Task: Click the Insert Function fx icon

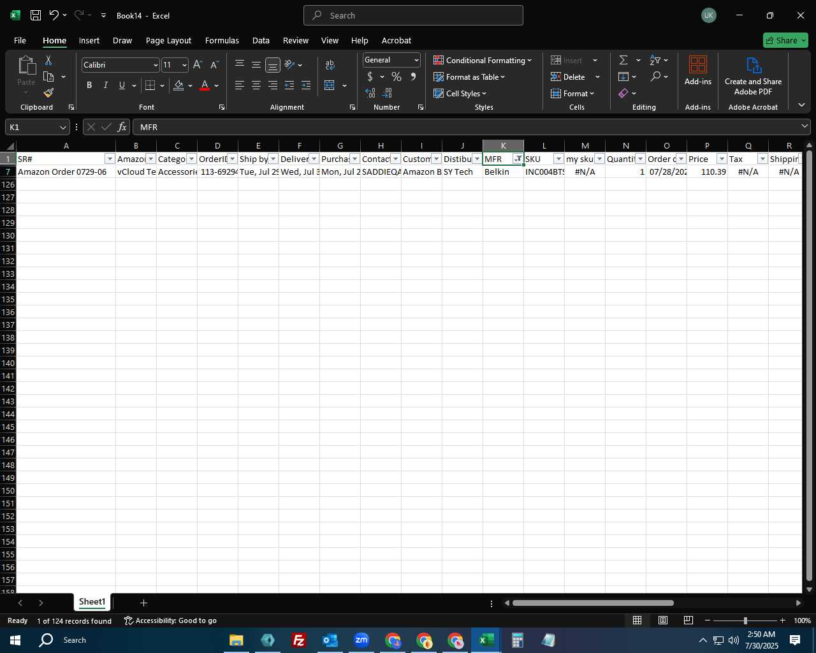Action: (x=122, y=127)
